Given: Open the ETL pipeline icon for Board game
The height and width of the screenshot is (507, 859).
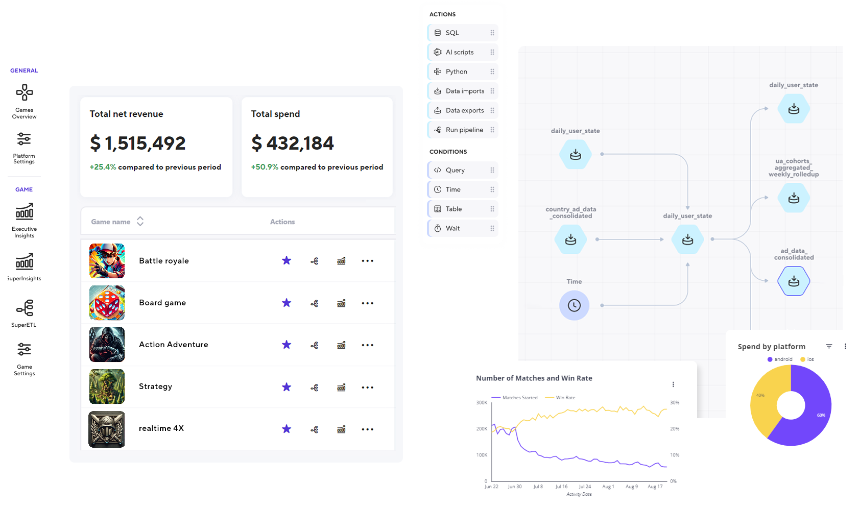Looking at the screenshot, I should [315, 304].
